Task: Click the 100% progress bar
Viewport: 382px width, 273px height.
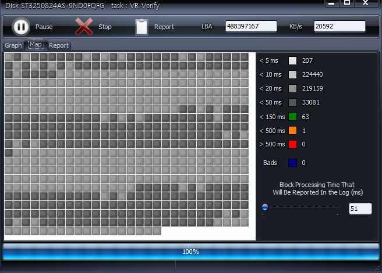Action: click(191, 252)
